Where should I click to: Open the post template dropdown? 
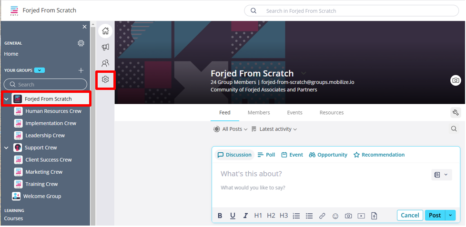point(442,175)
